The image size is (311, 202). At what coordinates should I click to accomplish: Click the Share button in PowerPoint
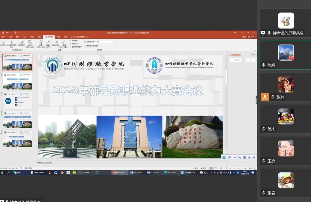pos(251,37)
